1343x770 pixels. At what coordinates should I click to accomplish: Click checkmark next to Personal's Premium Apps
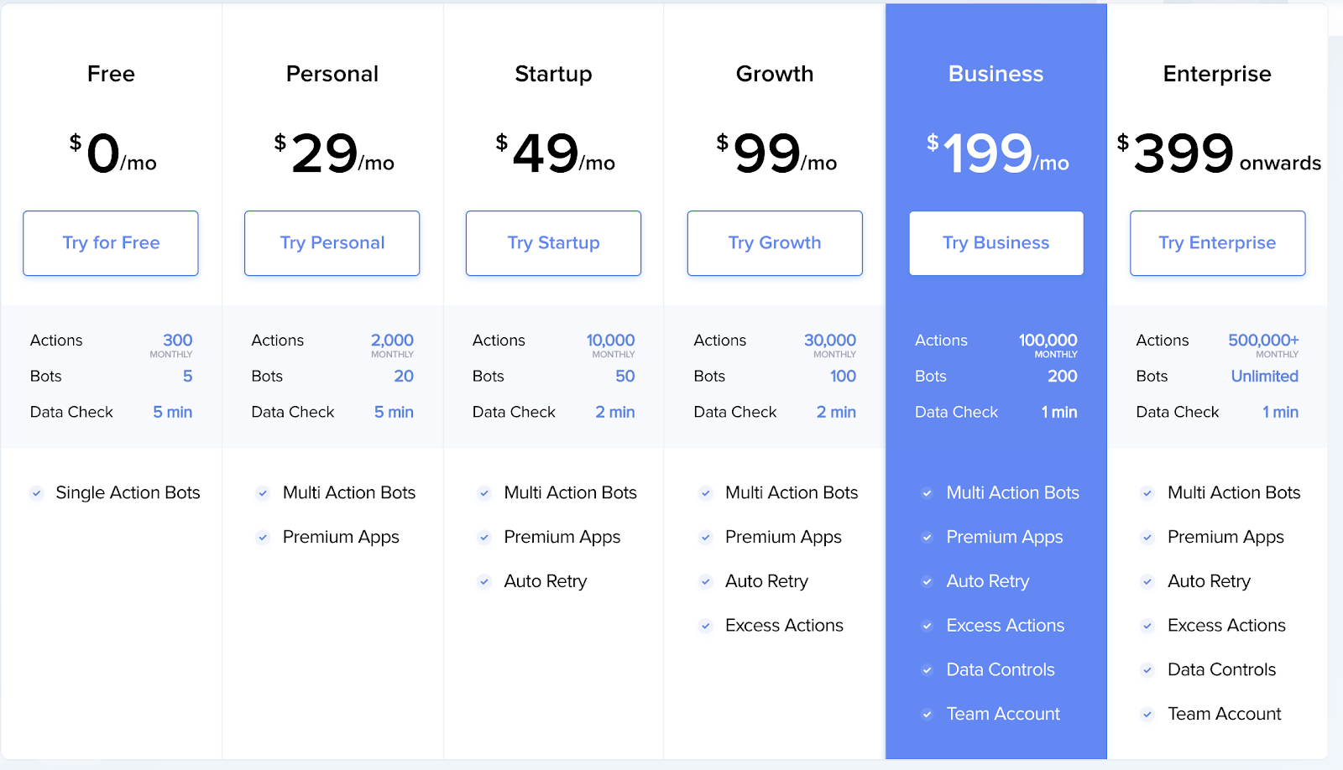[x=263, y=538]
